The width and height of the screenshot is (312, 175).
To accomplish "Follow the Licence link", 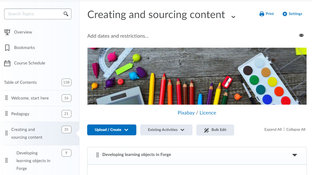I will tap(208, 113).
